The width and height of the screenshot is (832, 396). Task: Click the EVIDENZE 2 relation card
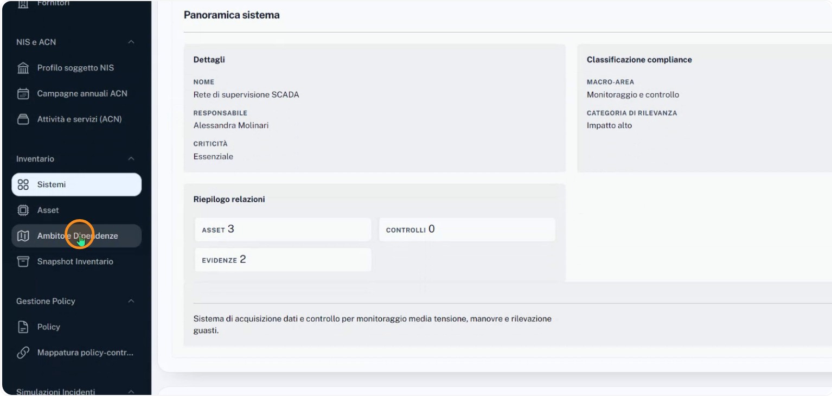click(283, 260)
